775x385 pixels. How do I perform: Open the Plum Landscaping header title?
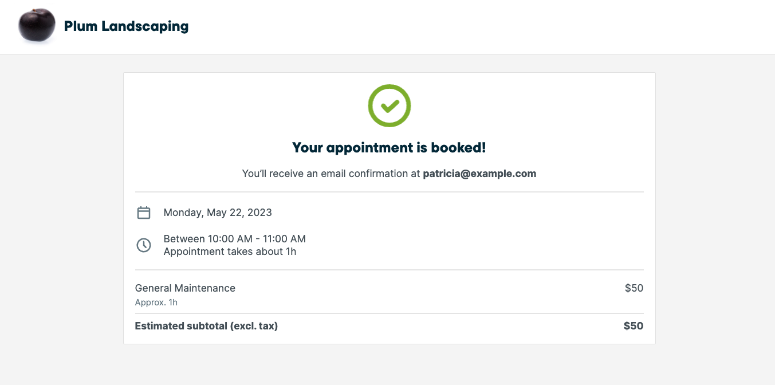(126, 26)
